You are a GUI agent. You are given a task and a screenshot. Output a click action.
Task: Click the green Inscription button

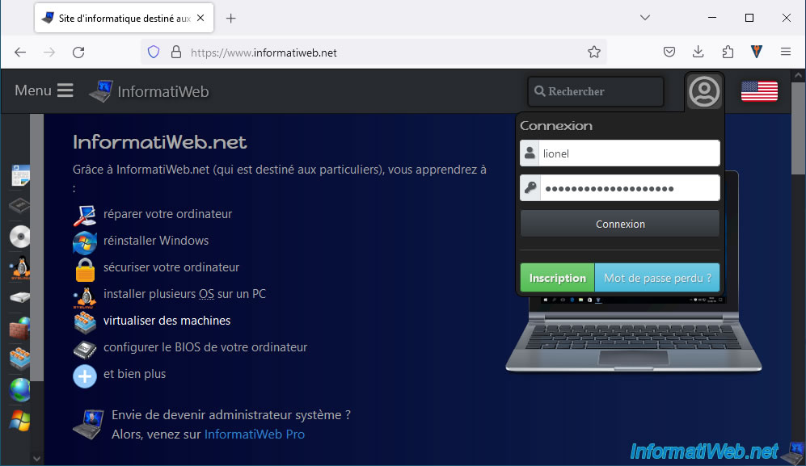557,278
